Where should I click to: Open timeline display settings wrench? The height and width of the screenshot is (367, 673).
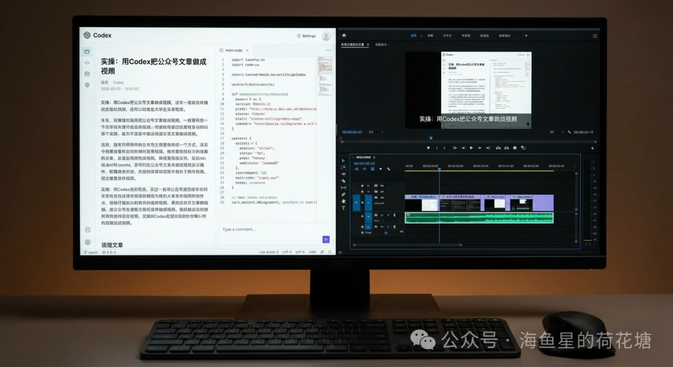388,169
